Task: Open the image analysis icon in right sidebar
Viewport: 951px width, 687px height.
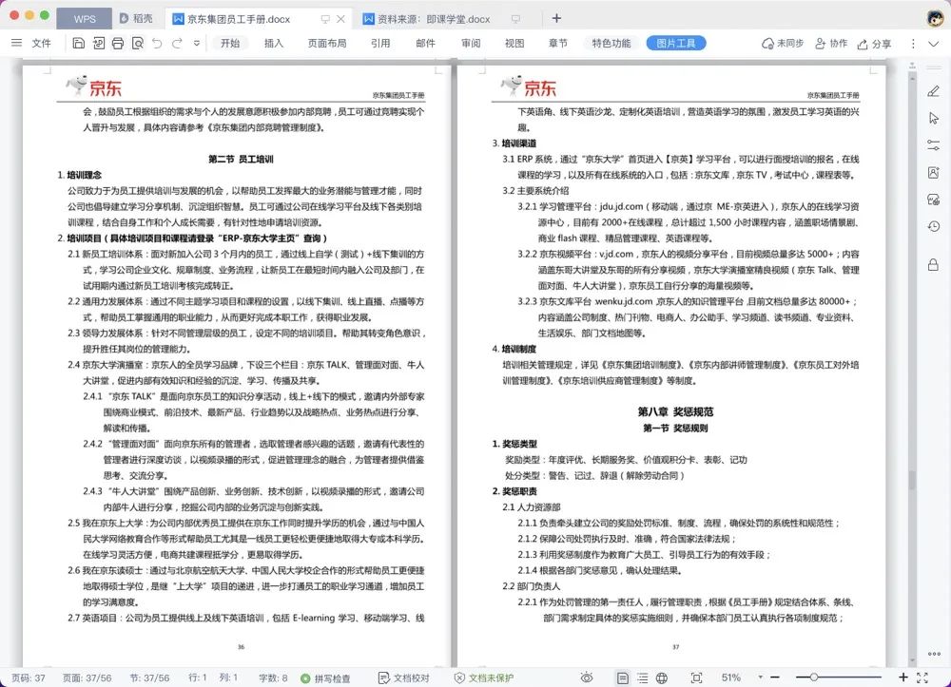Action: coord(934,200)
